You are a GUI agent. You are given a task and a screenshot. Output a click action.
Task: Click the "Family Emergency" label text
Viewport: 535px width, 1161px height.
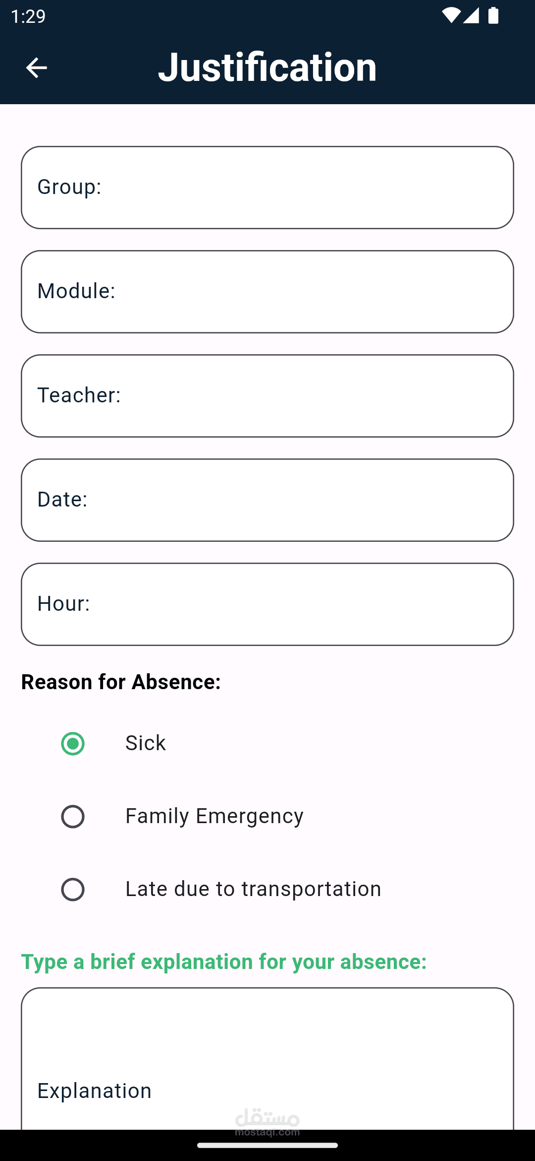[214, 816]
